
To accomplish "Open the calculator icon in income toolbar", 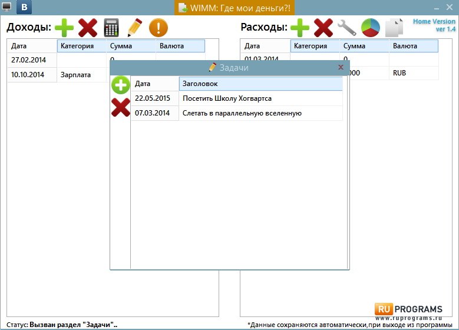I will [x=111, y=28].
